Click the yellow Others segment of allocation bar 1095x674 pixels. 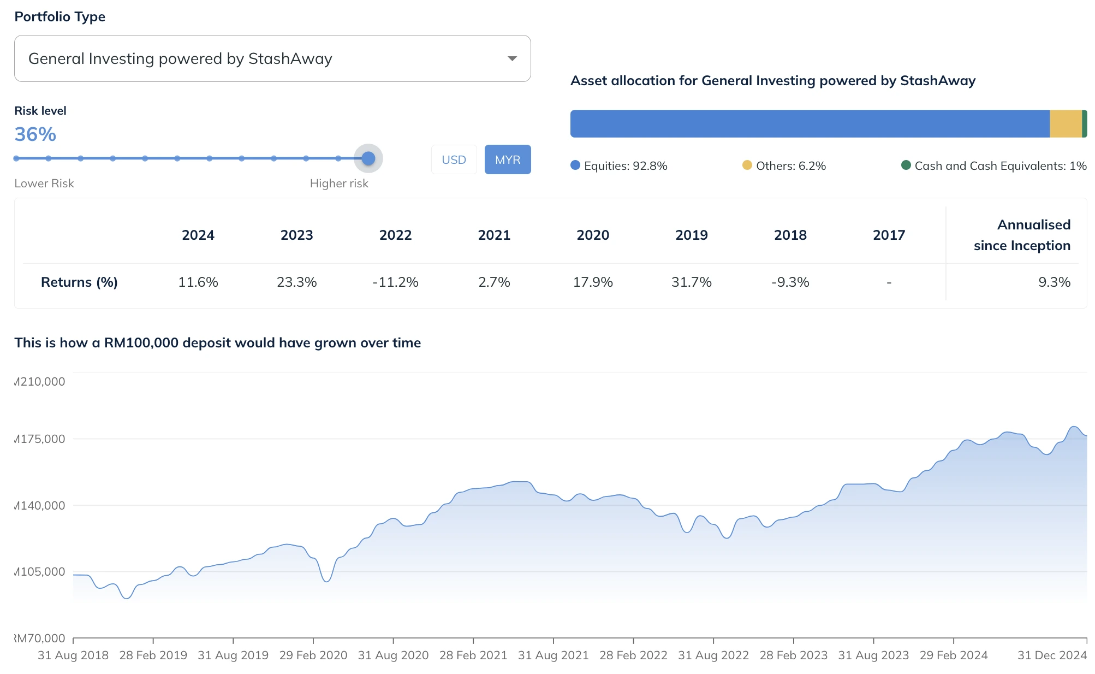[x=1066, y=123]
